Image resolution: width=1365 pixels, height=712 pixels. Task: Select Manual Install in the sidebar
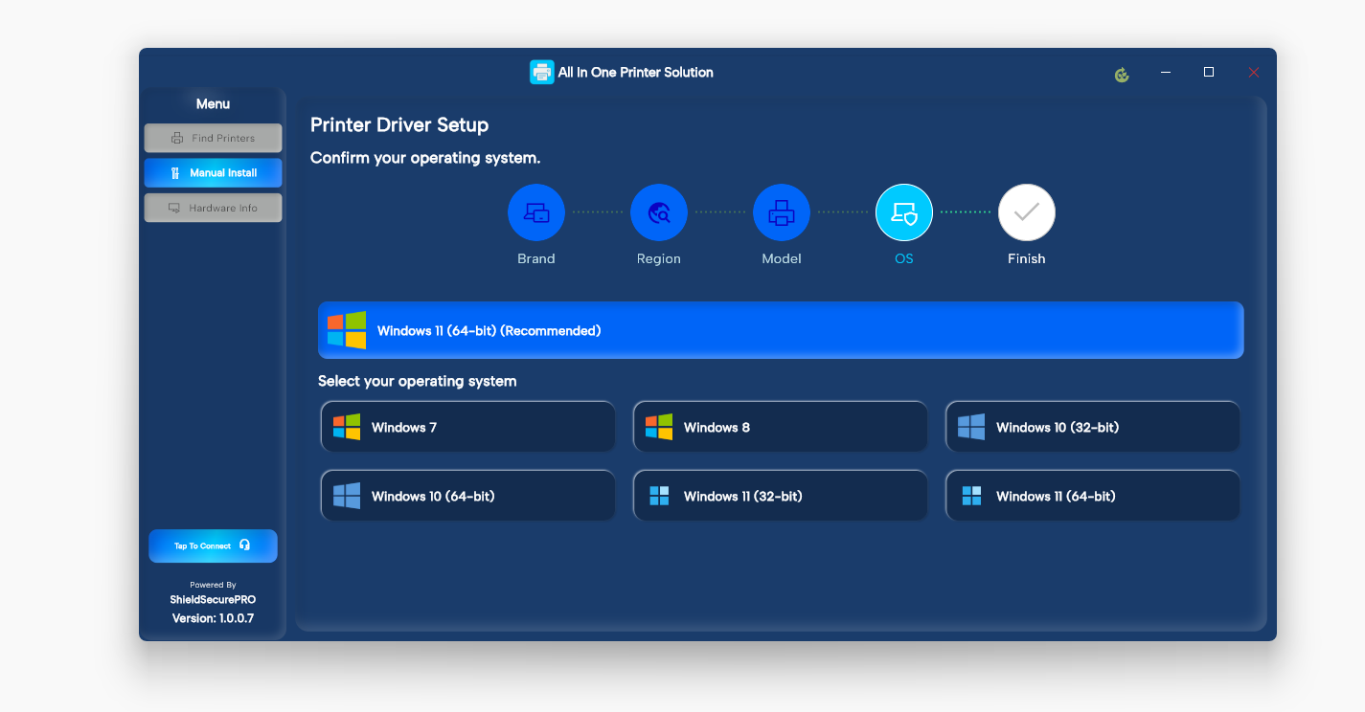pos(214,173)
